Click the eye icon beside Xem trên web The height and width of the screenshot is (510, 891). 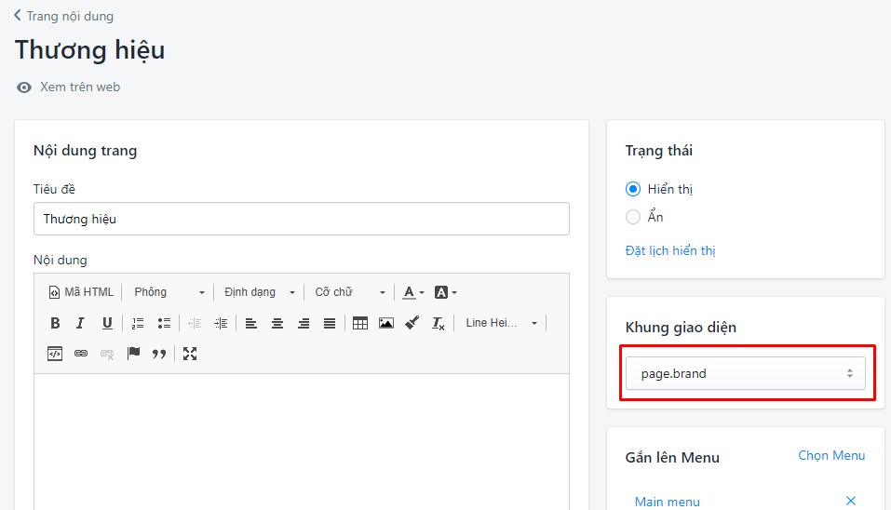(x=24, y=87)
